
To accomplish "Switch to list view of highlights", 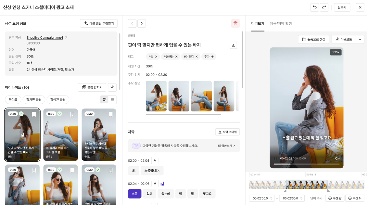I will pos(112,100).
